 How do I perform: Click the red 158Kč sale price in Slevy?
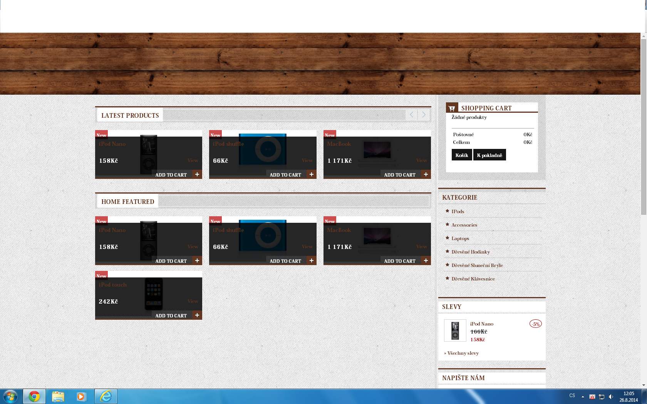click(478, 339)
